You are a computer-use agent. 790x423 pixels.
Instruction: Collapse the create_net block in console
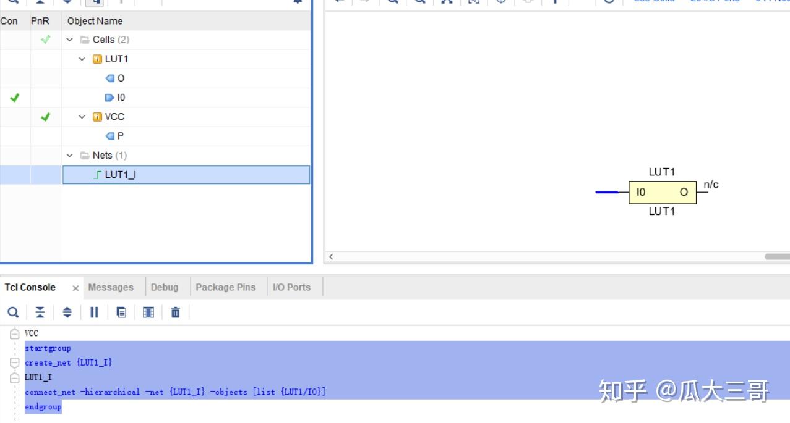click(x=14, y=362)
